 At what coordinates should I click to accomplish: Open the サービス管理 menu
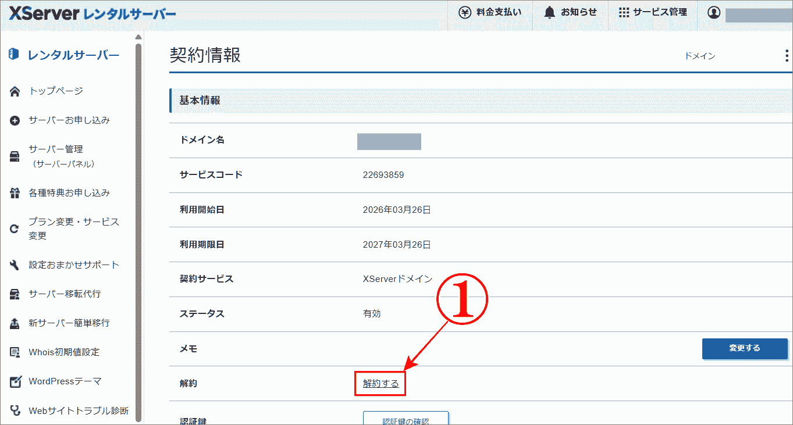click(652, 12)
